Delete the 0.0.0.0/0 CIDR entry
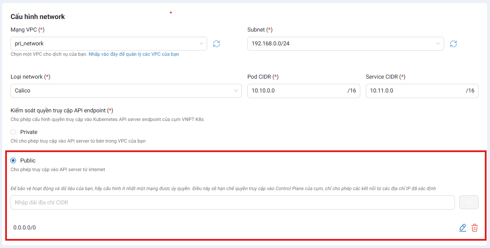490x248 pixels. click(x=474, y=228)
